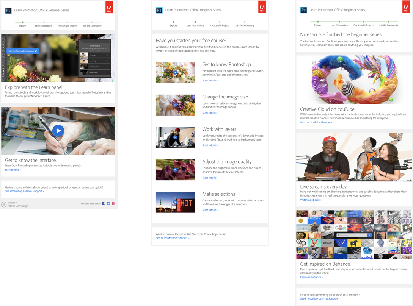
Task: Click the Creative Cloud colorful artwork image
Action: coord(354,80)
